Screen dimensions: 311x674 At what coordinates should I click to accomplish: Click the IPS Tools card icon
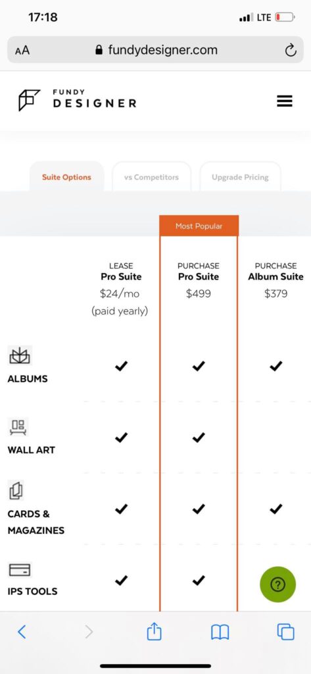tap(20, 570)
